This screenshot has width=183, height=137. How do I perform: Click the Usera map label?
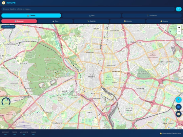point(89,112)
